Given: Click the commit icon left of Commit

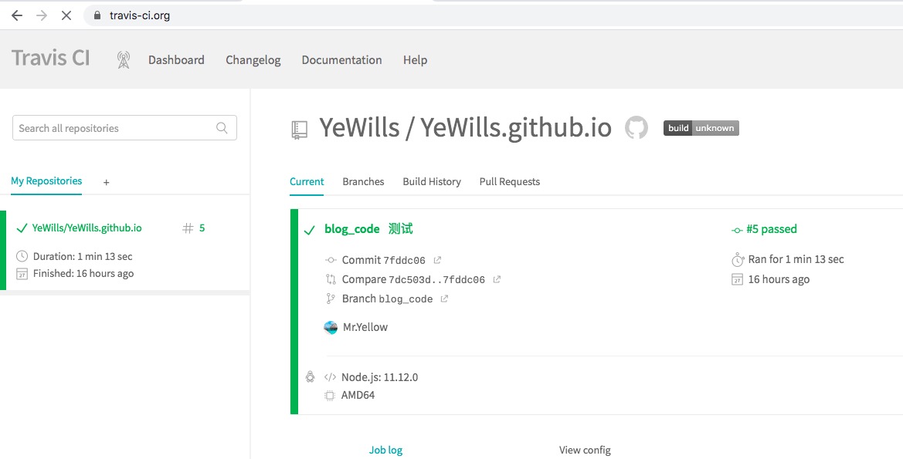Looking at the screenshot, I should point(331,260).
